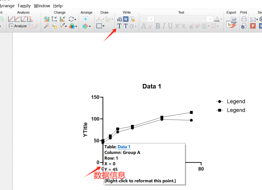Open the graph type icon in Change
This screenshot has width=262, height=190.
46,19
